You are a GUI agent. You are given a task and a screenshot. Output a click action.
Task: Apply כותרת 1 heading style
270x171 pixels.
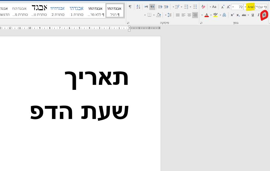77,11
